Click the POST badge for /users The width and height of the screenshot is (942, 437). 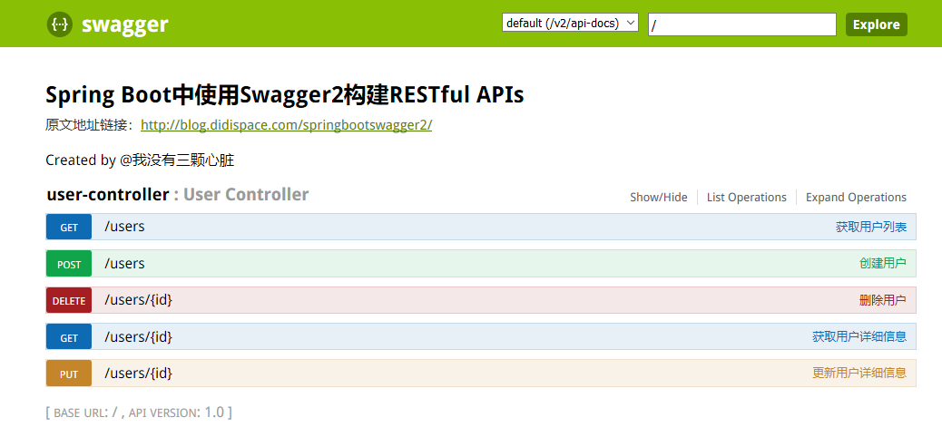[x=69, y=264]
